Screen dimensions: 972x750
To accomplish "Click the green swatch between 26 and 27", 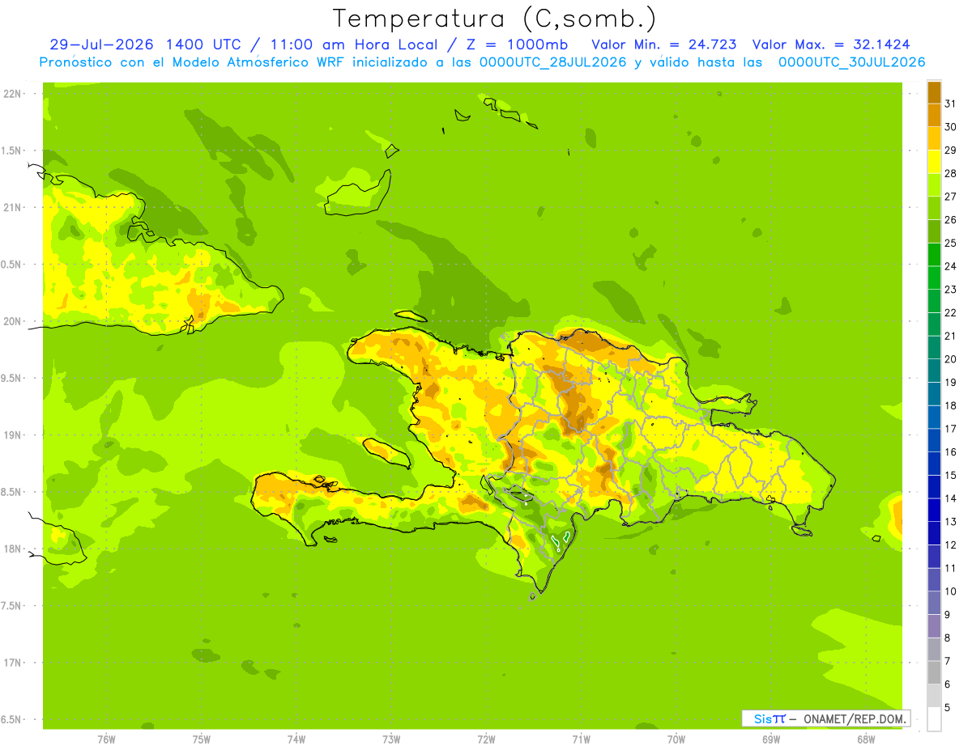I will [x=934, y=208].
